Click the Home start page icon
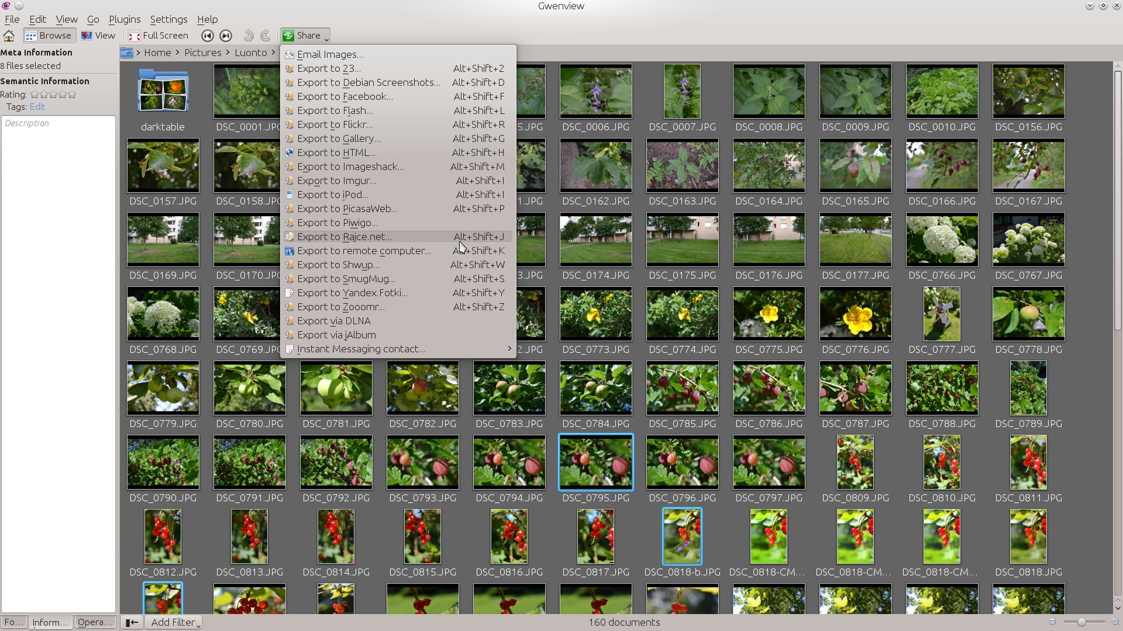This screenshot has height=631, width=1123. [9, 36]
